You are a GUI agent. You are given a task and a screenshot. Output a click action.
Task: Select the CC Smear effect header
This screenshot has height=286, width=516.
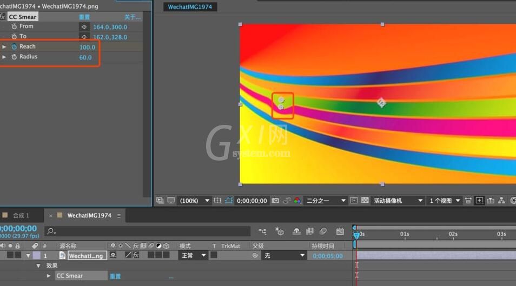coord(22,17)
